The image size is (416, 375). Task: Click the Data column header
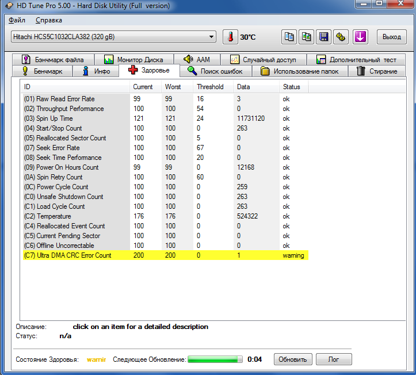257,87
